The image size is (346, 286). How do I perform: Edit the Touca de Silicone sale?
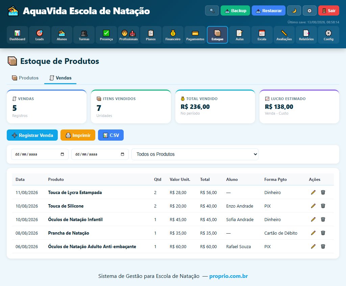tap(313, 206)
